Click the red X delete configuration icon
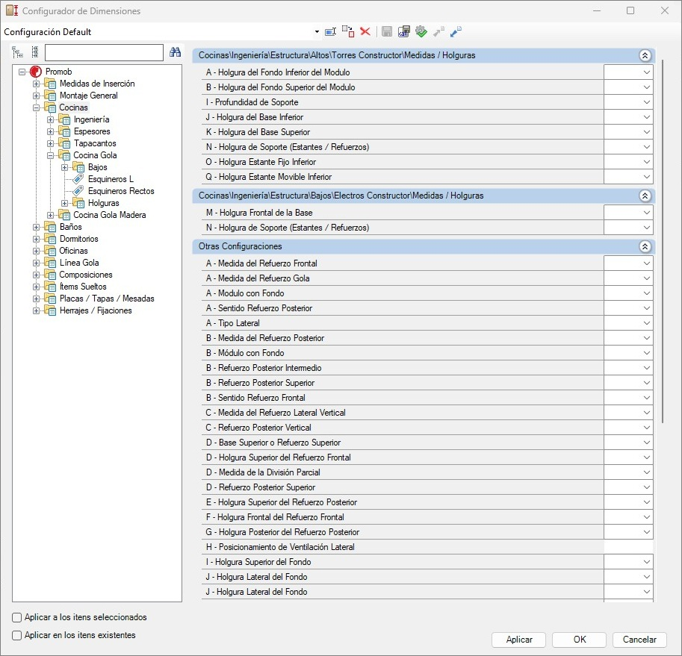The width and height of the screenshot is (682, 656). click(x=365, y=31)
